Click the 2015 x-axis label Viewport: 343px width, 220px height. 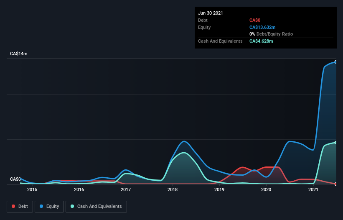(32, 189)
